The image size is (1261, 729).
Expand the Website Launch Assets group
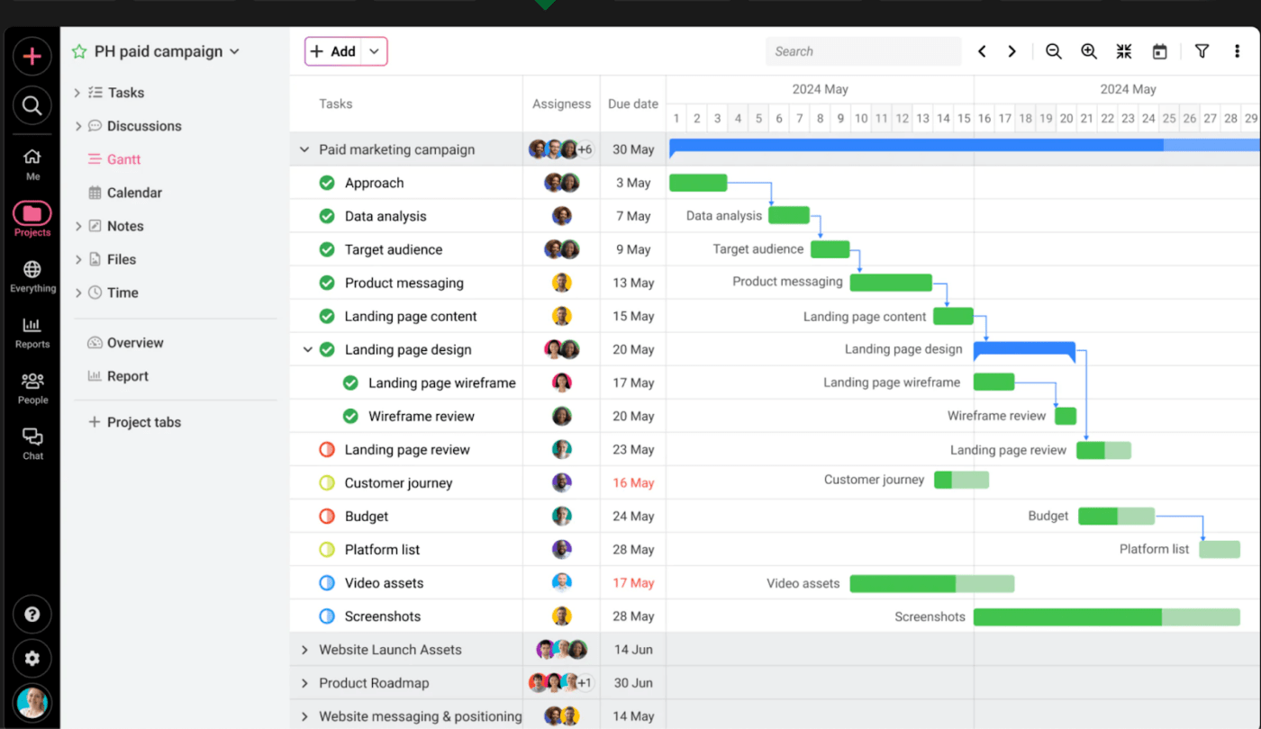pyautogui.click(x=304, y=650)
